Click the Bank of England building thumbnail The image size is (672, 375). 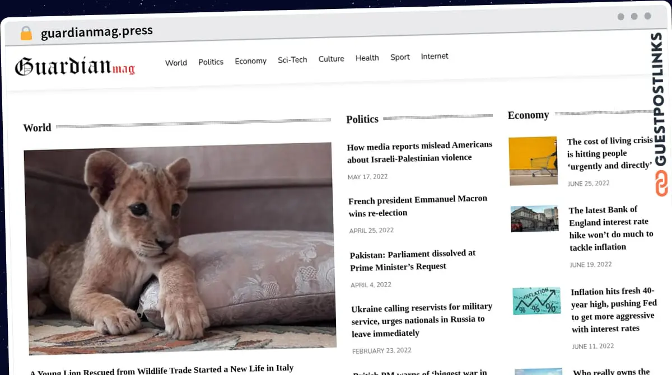[x=535, y=218]
